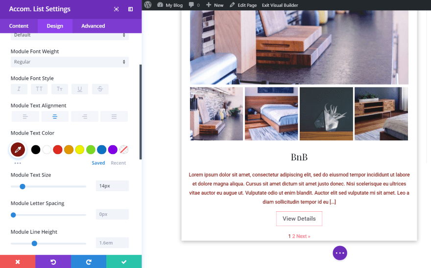
Task: Open the purple builder options button
Action: (340, 253)
